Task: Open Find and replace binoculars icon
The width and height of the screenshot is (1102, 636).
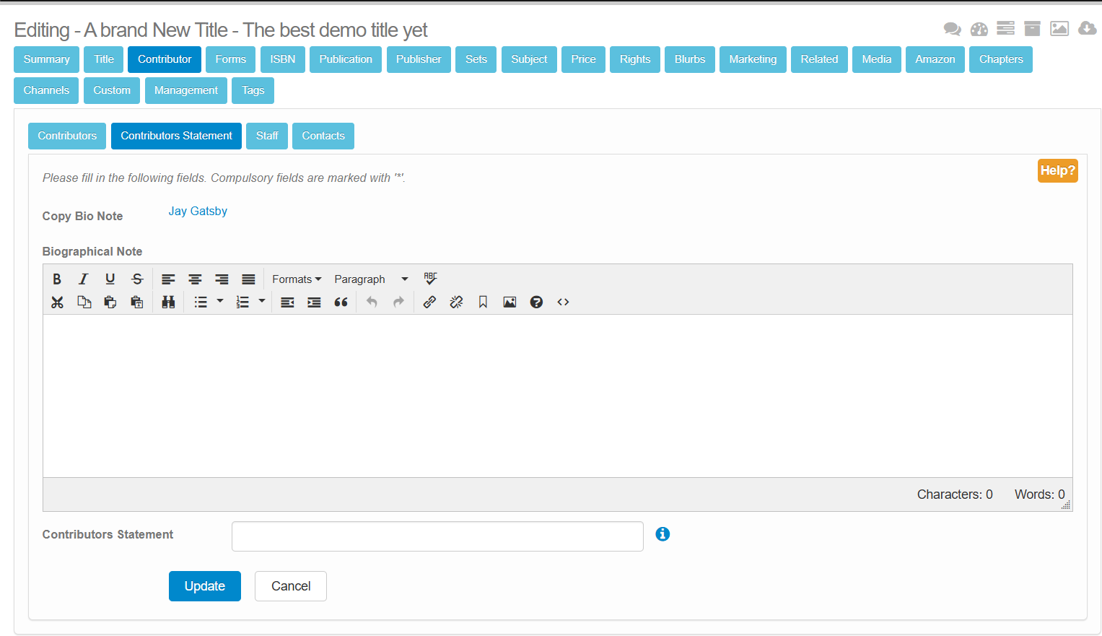Action: 168,302
